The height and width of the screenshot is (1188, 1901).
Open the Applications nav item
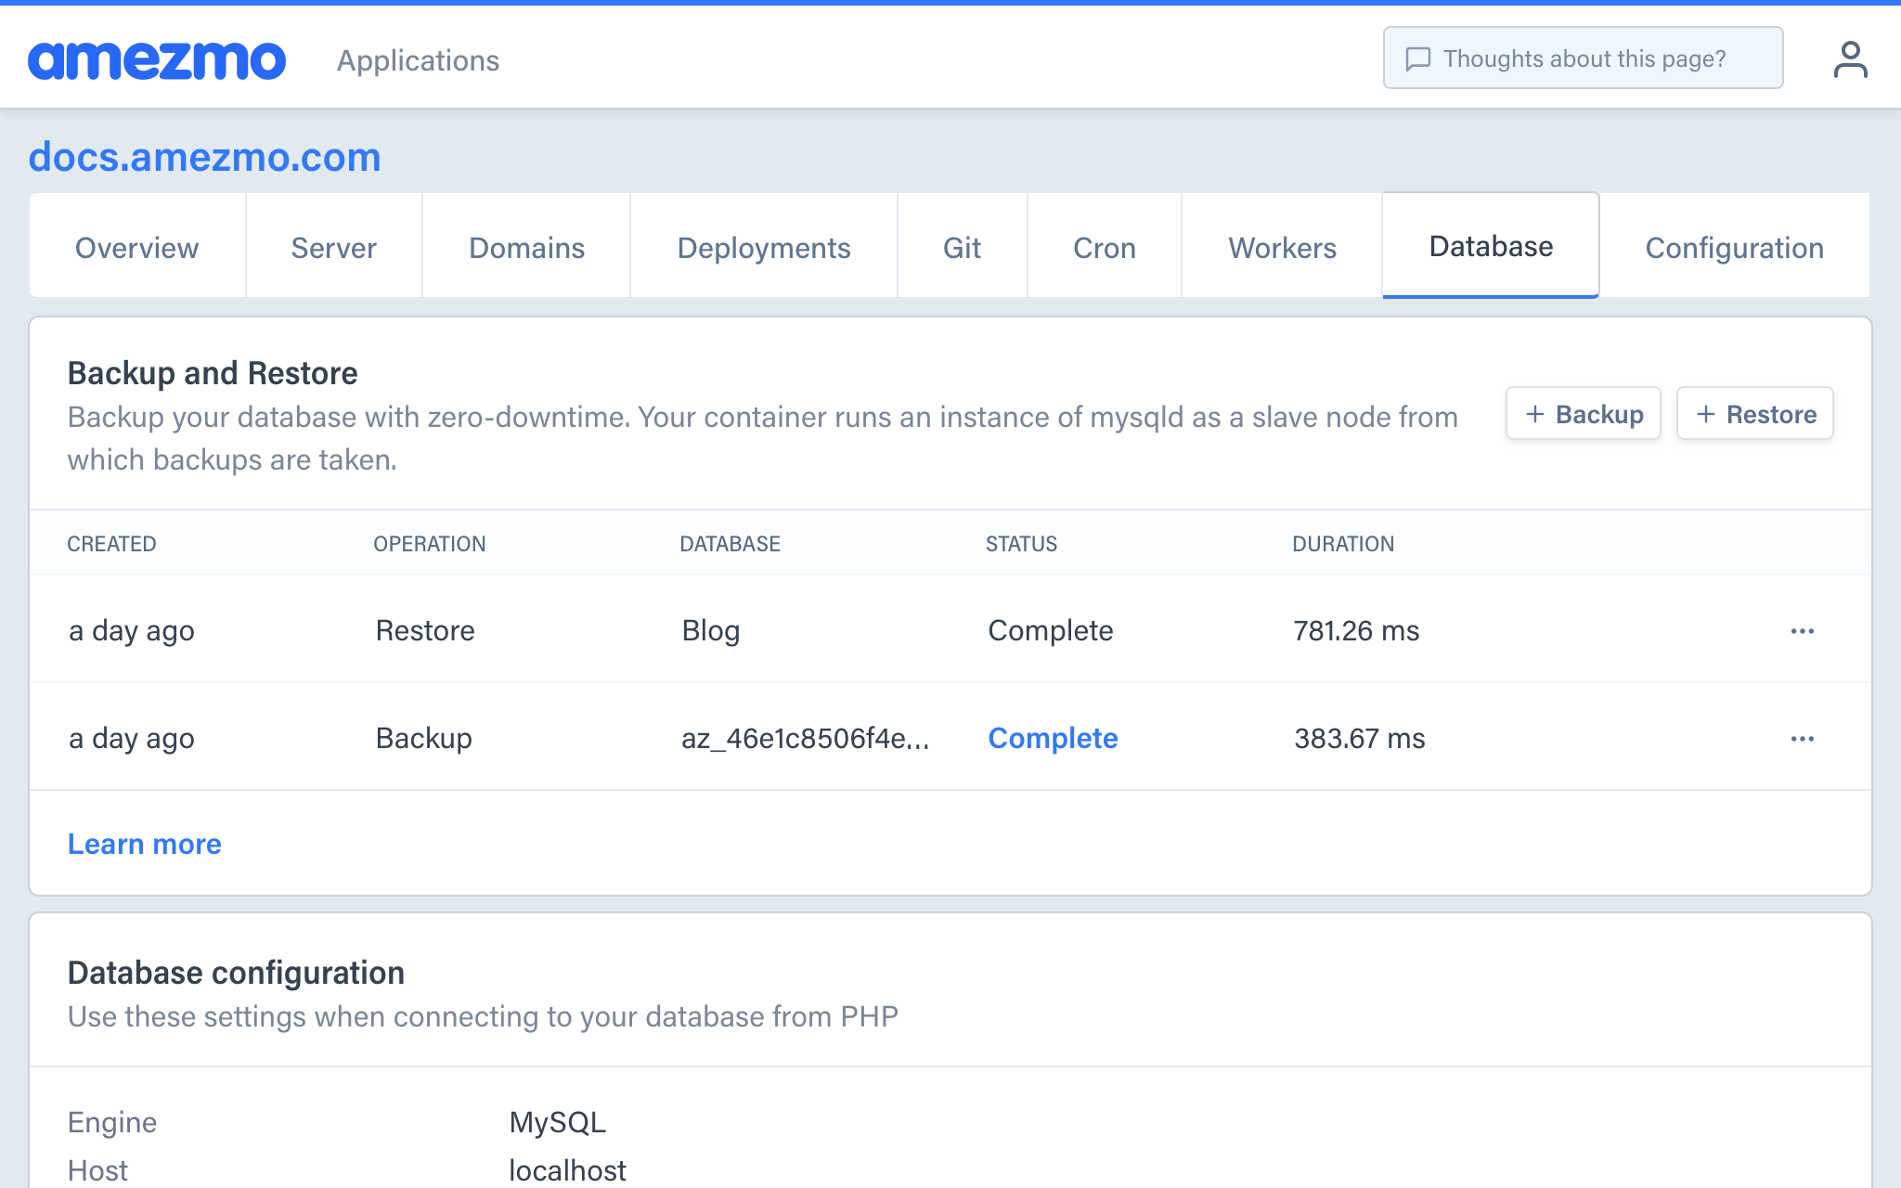(418, 60)
